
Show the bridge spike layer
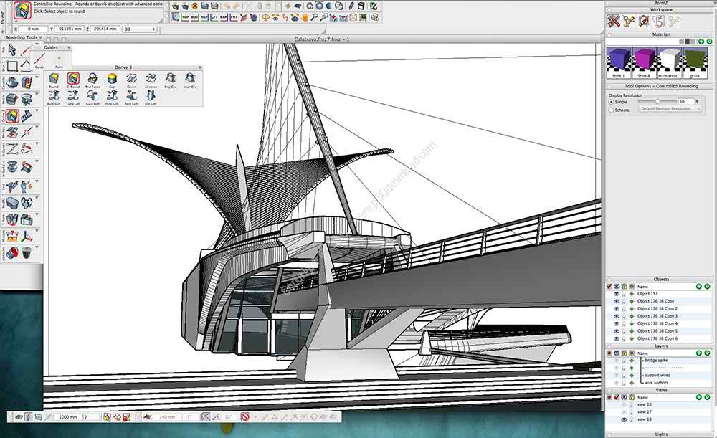[x=617, y=361]
